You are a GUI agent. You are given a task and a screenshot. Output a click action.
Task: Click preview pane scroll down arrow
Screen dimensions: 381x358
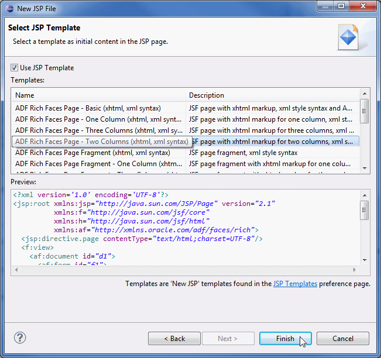coord(365,260)
